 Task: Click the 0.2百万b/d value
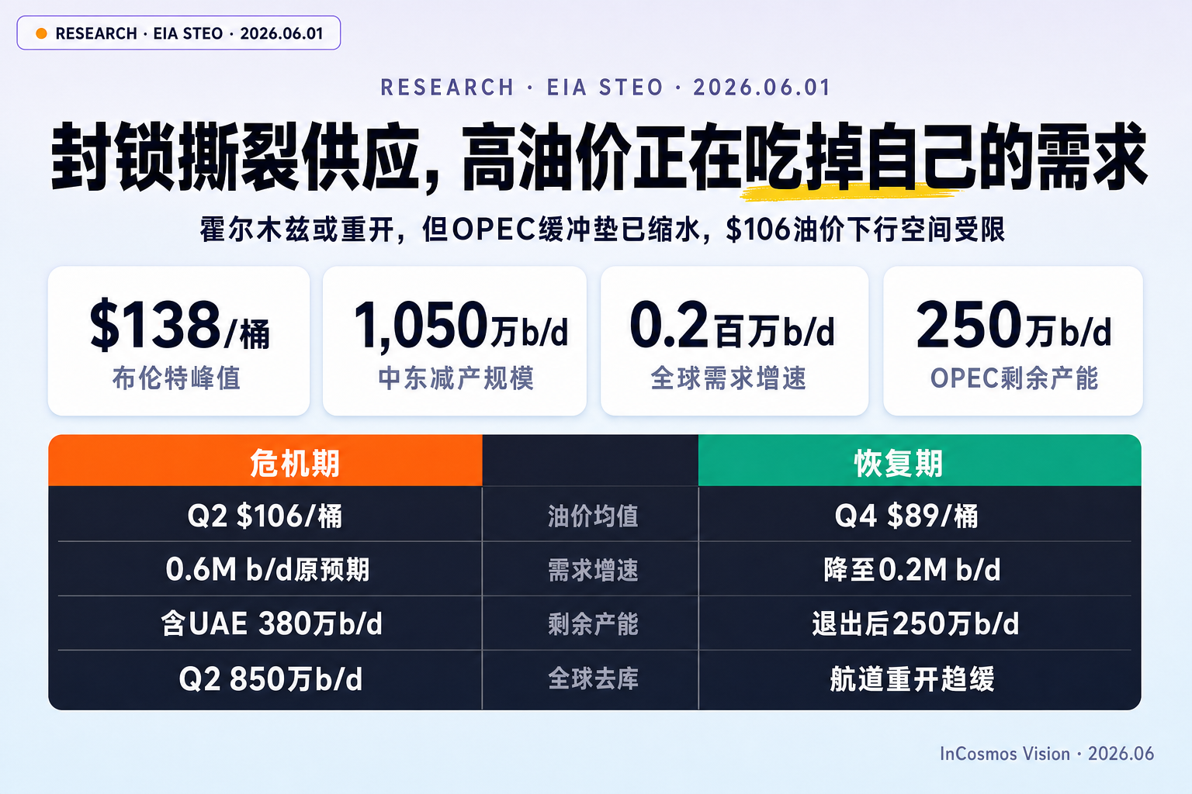click(733, 325)
